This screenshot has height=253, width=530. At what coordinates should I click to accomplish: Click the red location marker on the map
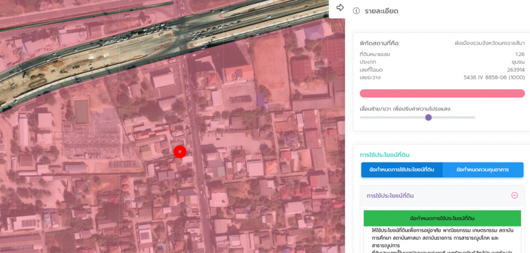(x=180, y=151)
